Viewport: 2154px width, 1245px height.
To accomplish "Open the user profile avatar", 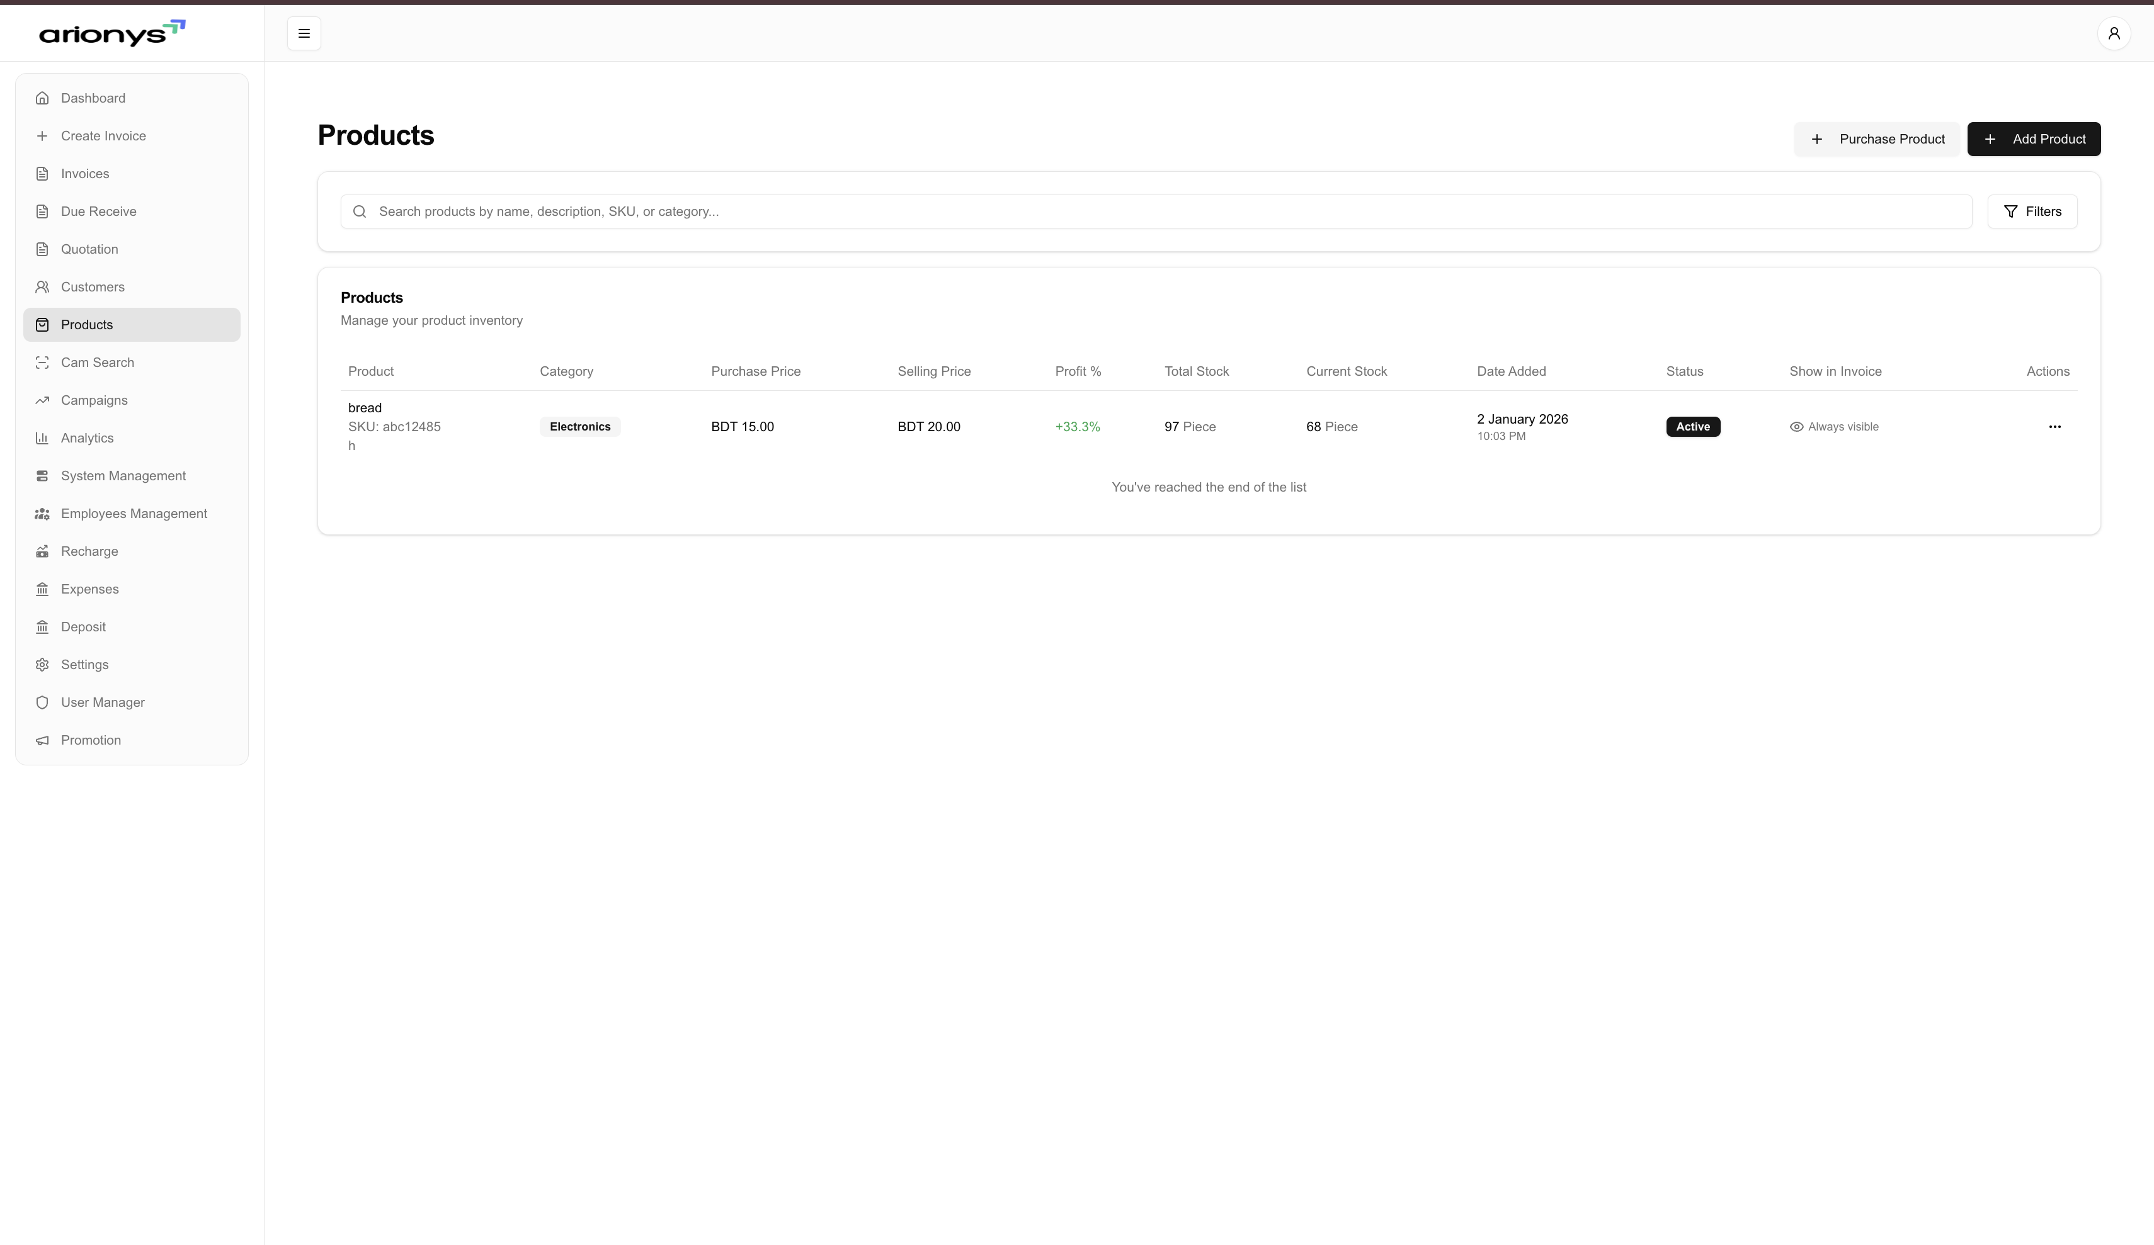I will pos(2114,33).
